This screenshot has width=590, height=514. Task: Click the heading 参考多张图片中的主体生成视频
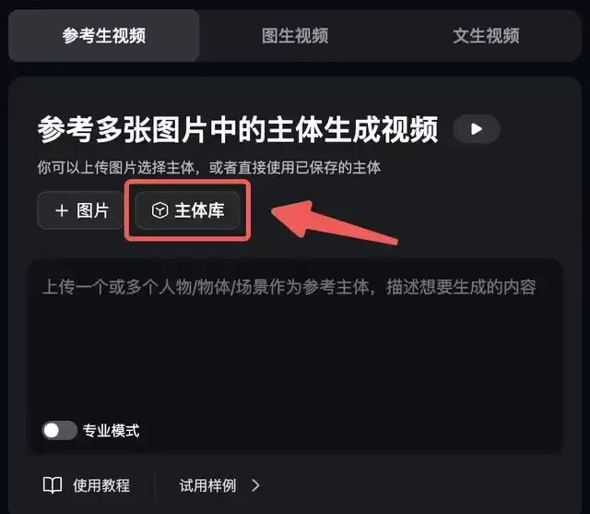(238, 129)
